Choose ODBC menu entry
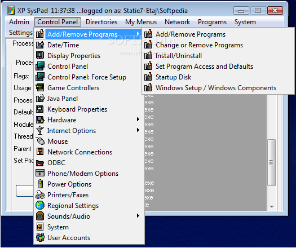 [89, 163]
